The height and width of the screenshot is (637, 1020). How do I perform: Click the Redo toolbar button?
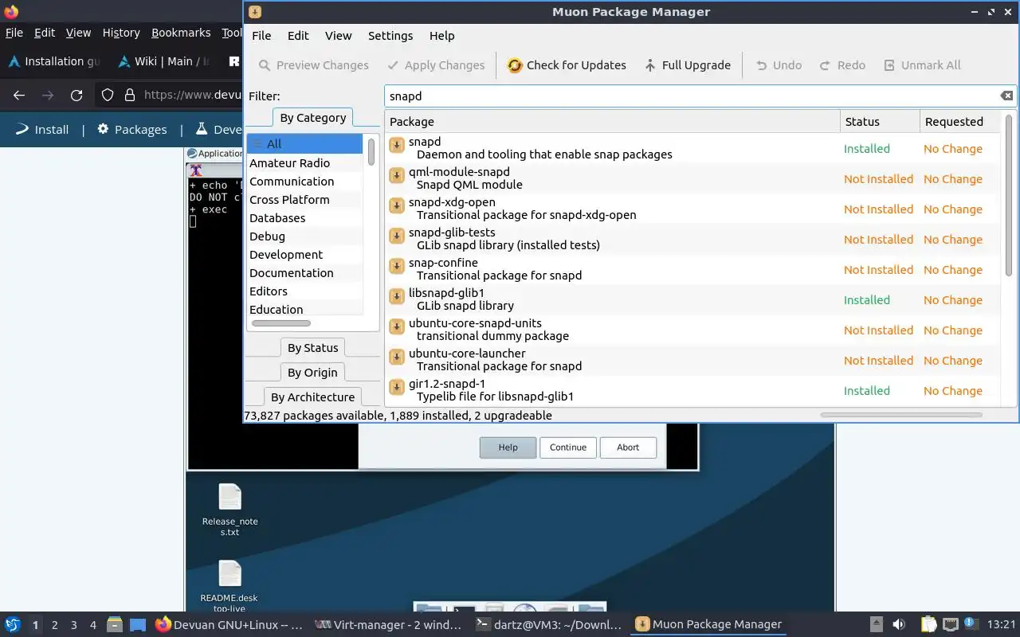[842, 65]
